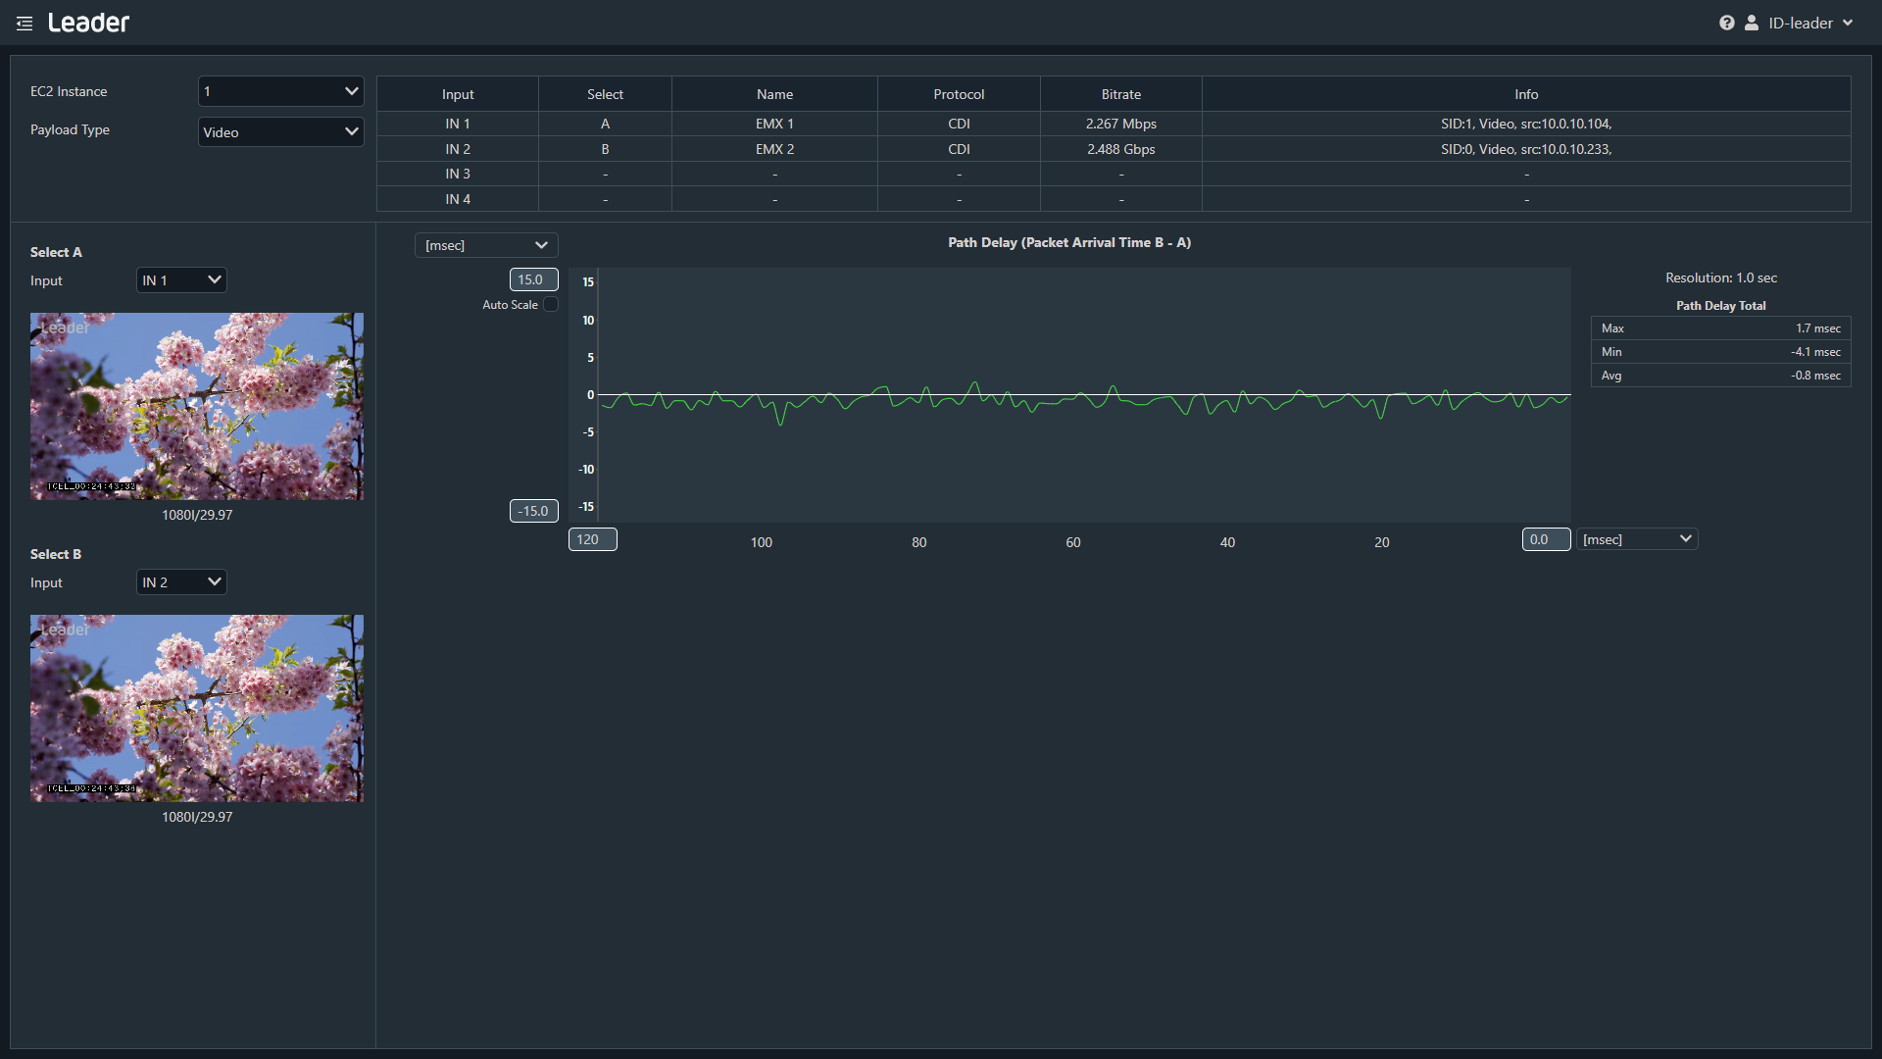Image resolution: width=1882 pixels, height=1059 pixels.
Task: Click the Select A video thumbnail
Action: (x=196, y=406)
